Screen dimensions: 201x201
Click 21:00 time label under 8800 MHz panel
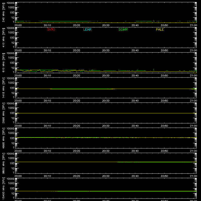tap(193, 176)
